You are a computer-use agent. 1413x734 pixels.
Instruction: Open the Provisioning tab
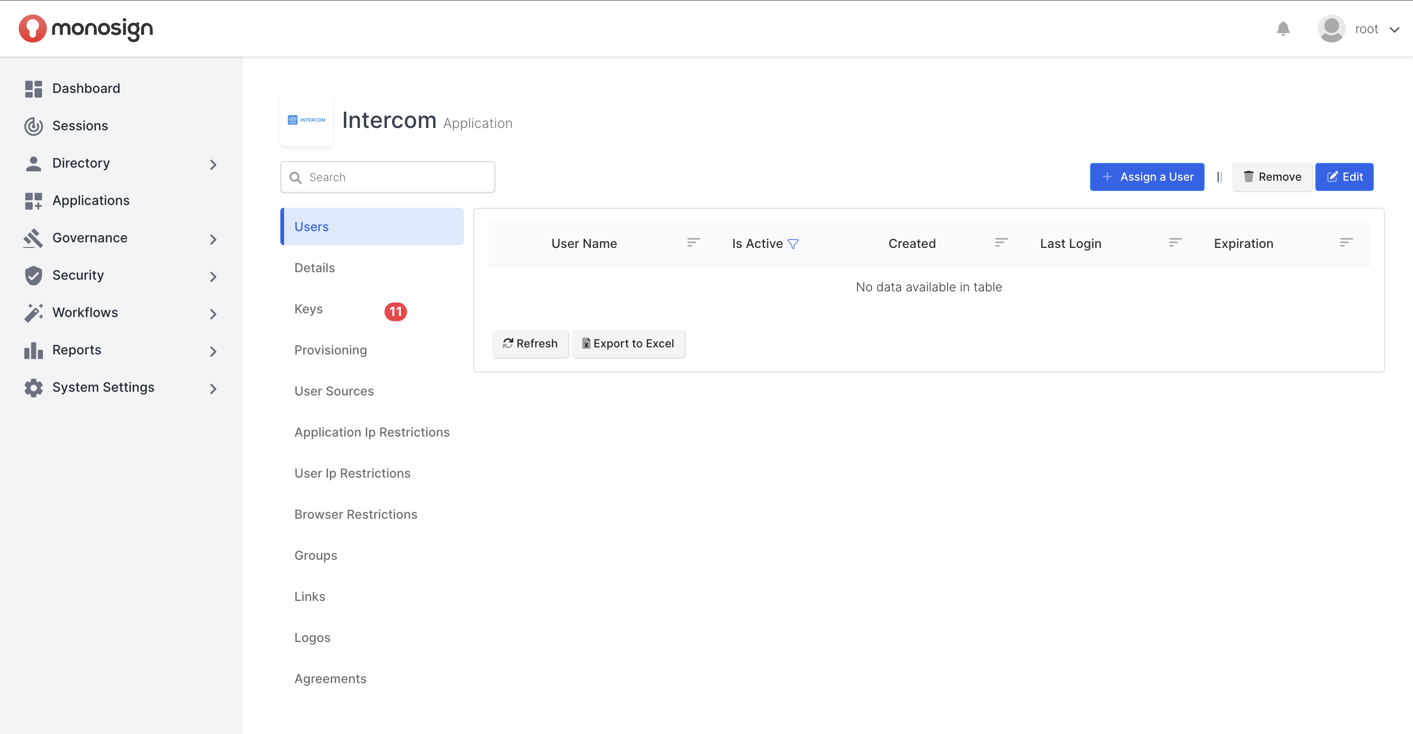pos(330,350)
